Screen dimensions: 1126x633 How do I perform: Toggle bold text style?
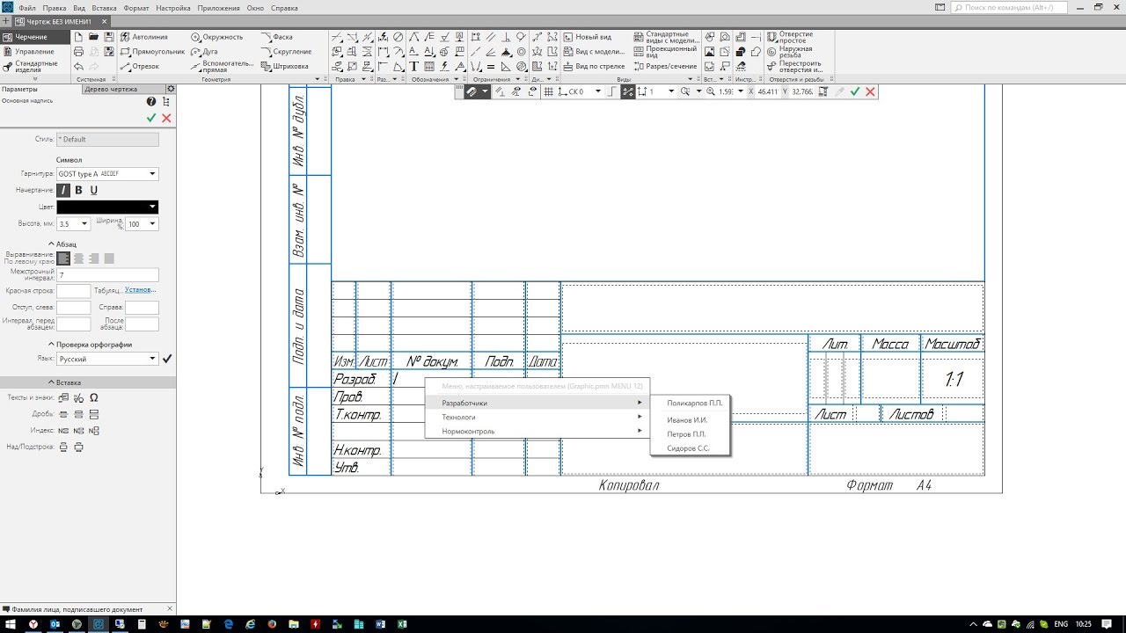pos(78,190)
